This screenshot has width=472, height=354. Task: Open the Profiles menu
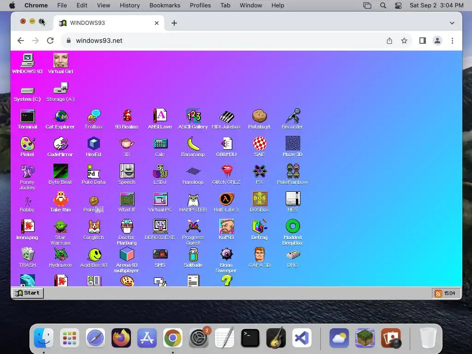pyautogui.click(x=200, y=6)
